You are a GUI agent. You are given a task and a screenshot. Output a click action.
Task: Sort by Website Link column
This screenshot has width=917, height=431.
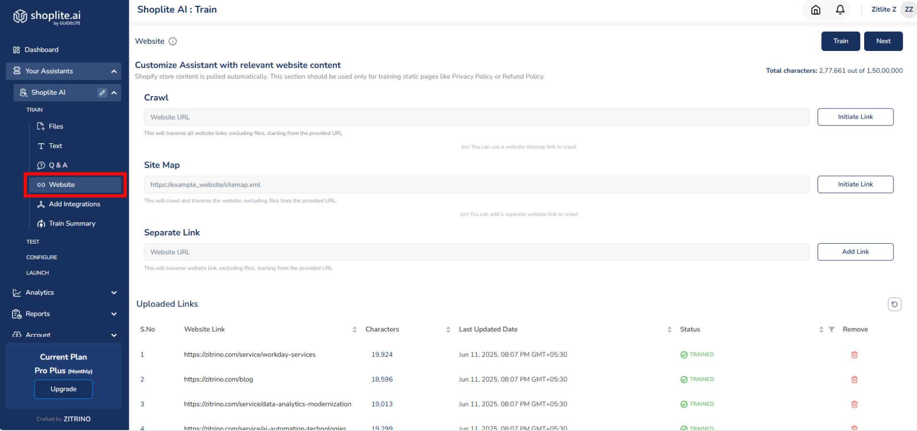[355, 330]
